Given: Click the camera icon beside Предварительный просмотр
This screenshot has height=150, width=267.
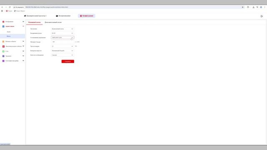Looking at the screenshot, I should coord(25,16).
